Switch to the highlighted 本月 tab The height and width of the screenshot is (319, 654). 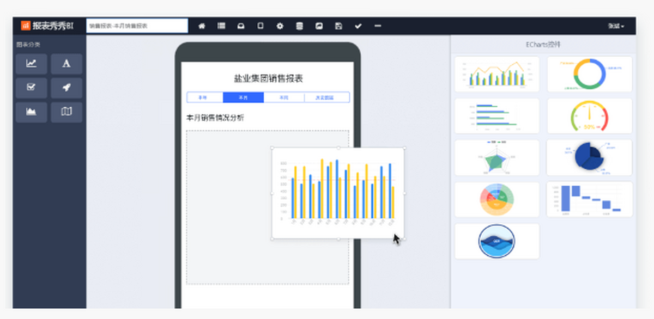pos(244,97)
